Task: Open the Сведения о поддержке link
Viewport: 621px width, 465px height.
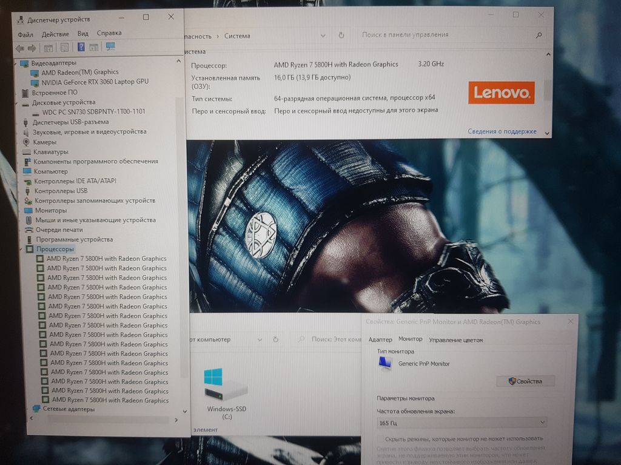Action: 502,131
